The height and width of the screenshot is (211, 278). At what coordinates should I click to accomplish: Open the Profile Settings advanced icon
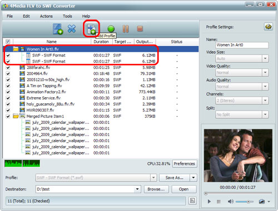[268, 27]
